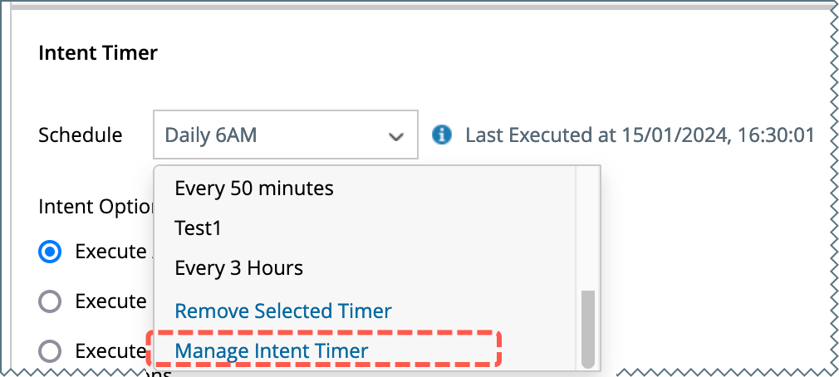Open Manage Intent Timer from the dropdown
This screenshot has height=377, width=839.
click(x=271, y=351)
